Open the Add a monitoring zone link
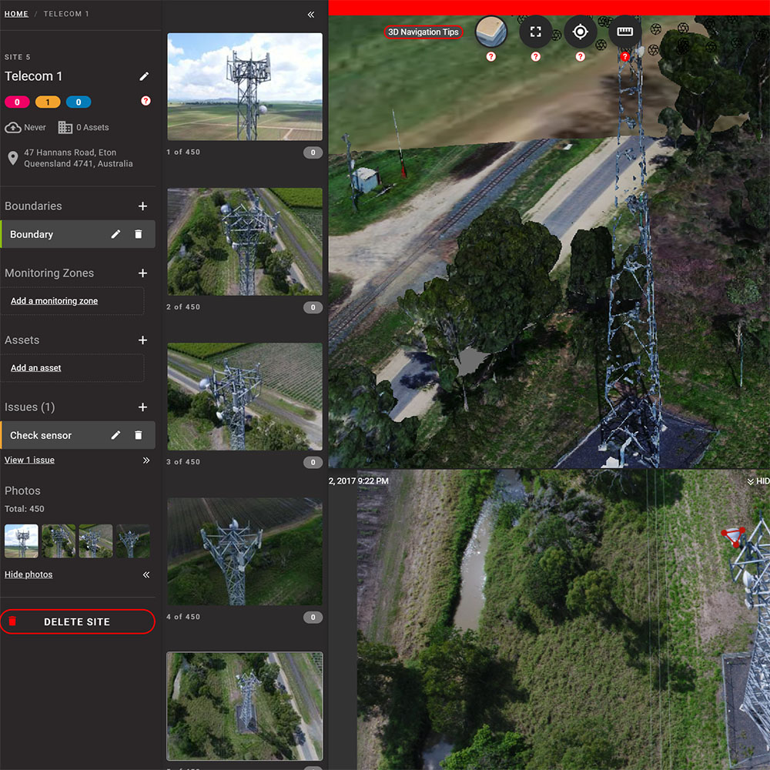 (x=55, y=301)
